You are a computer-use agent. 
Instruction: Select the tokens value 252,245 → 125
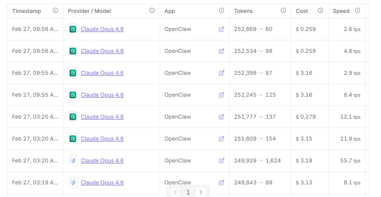pos(255,95)
